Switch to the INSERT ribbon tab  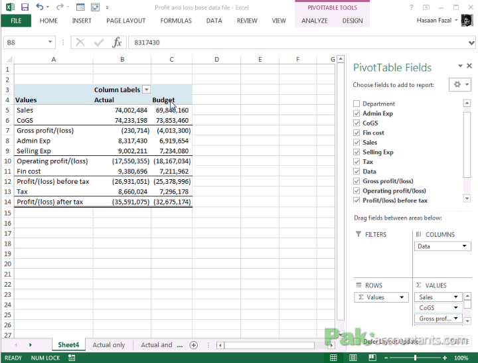82,21
